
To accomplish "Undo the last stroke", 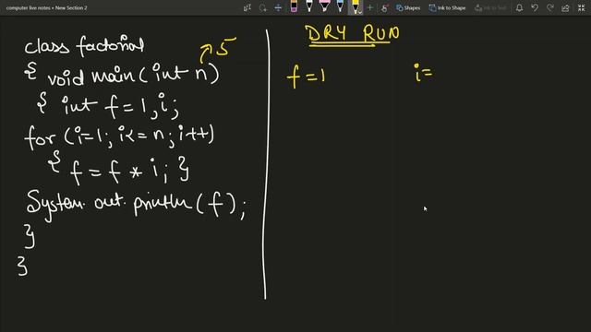I will pyautogui.click(x=535, y=7).
